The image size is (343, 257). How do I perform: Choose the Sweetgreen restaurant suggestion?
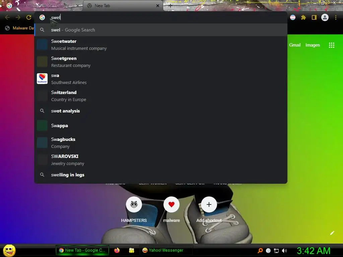(161, 62)
